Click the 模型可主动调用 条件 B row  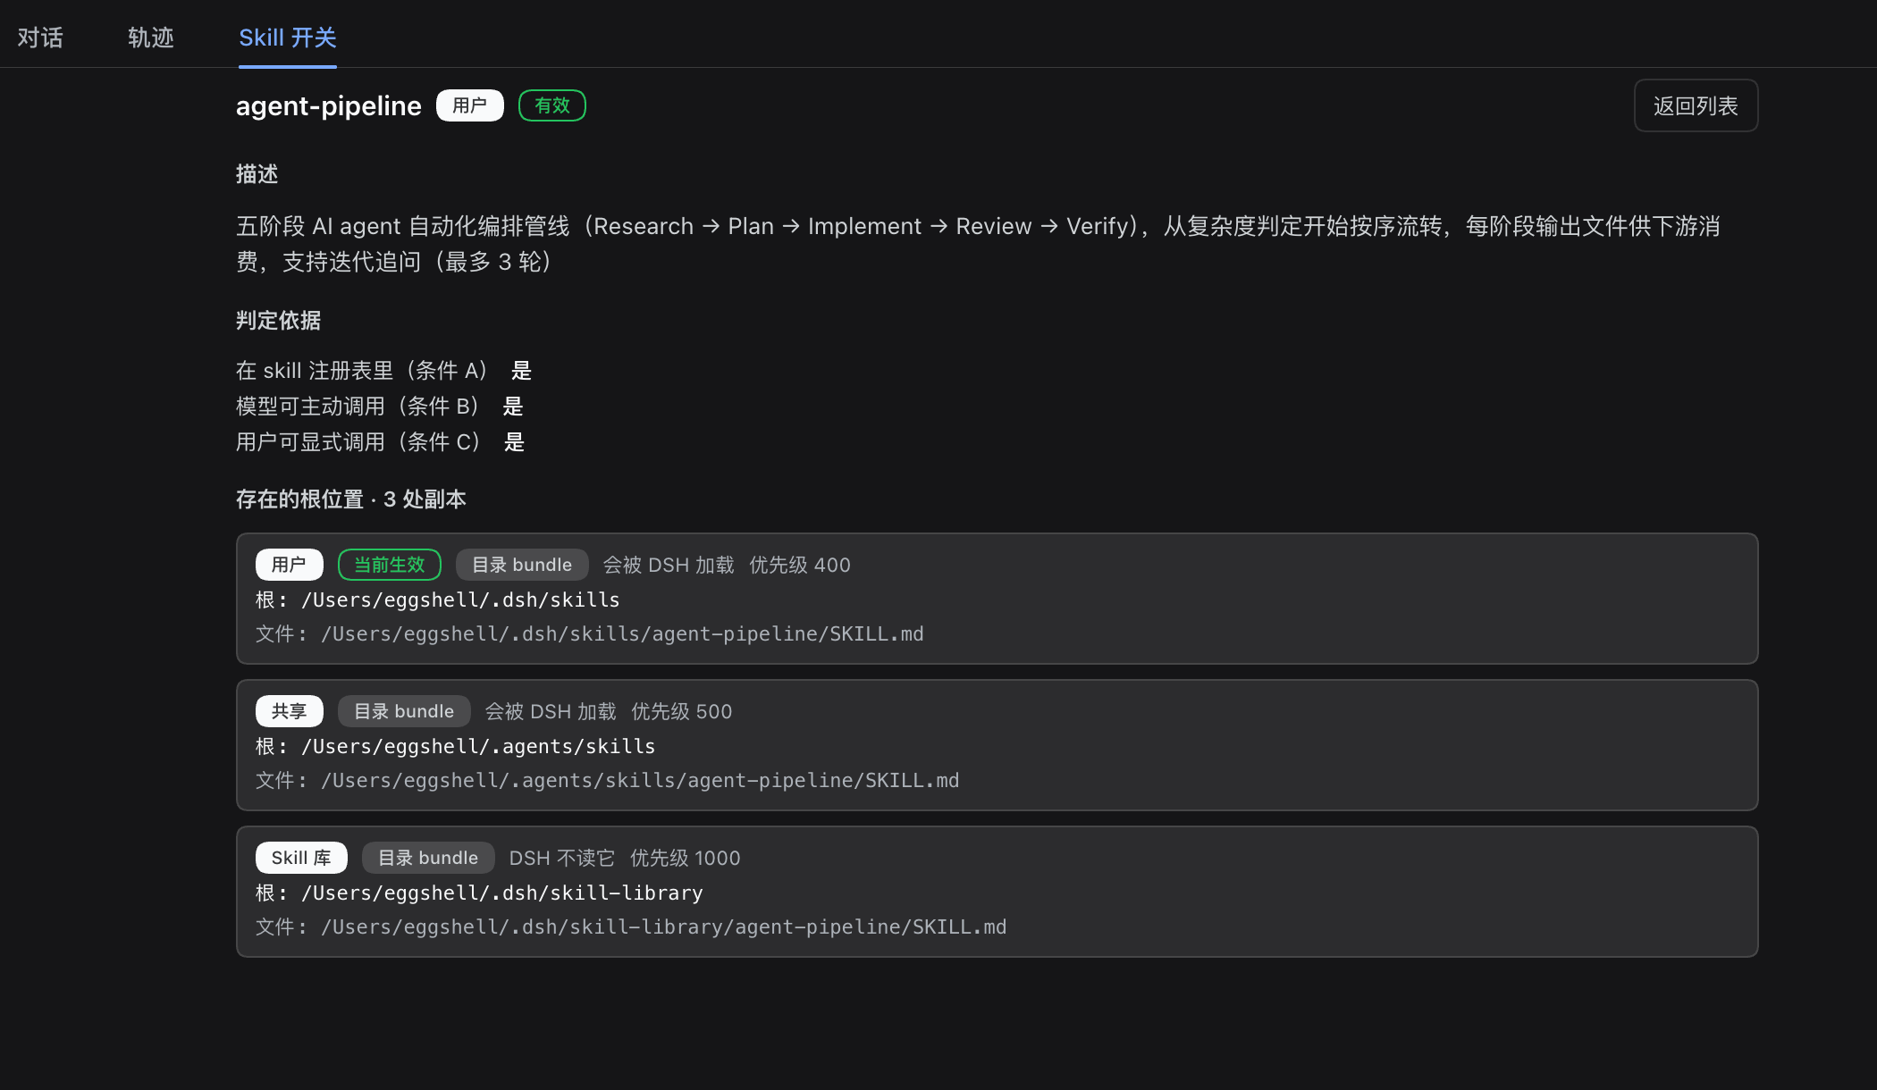tap(380, 406)
